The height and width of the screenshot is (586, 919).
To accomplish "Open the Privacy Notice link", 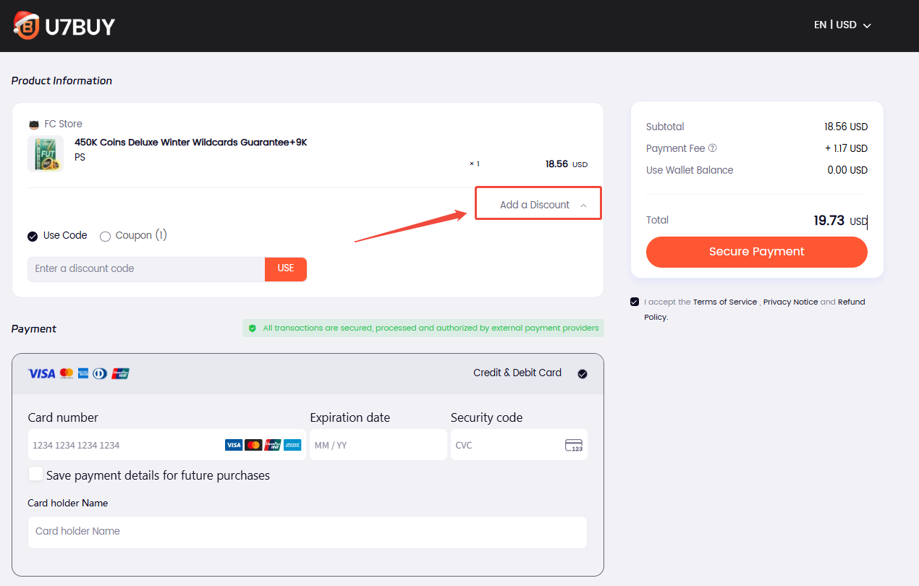I will tap(790, 302).
